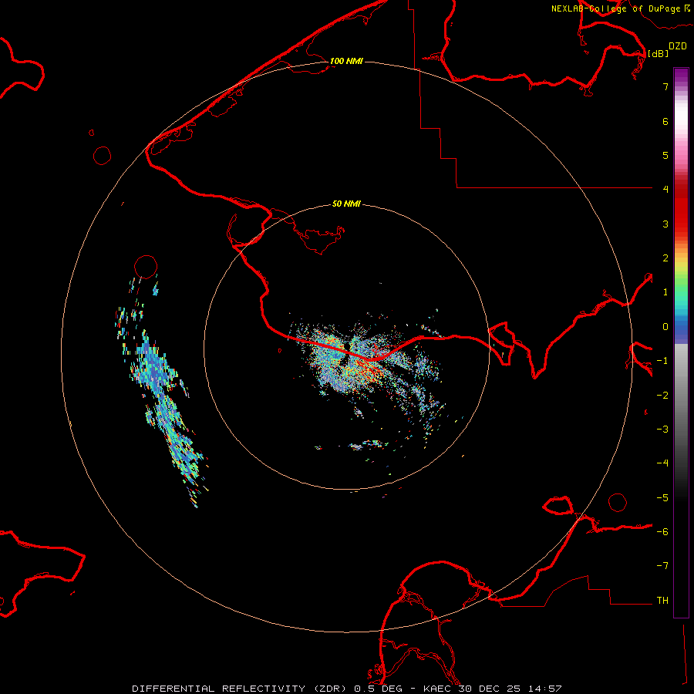Select the 2 dB scale tick label
The image size is (694, 694).
[665, 258]
